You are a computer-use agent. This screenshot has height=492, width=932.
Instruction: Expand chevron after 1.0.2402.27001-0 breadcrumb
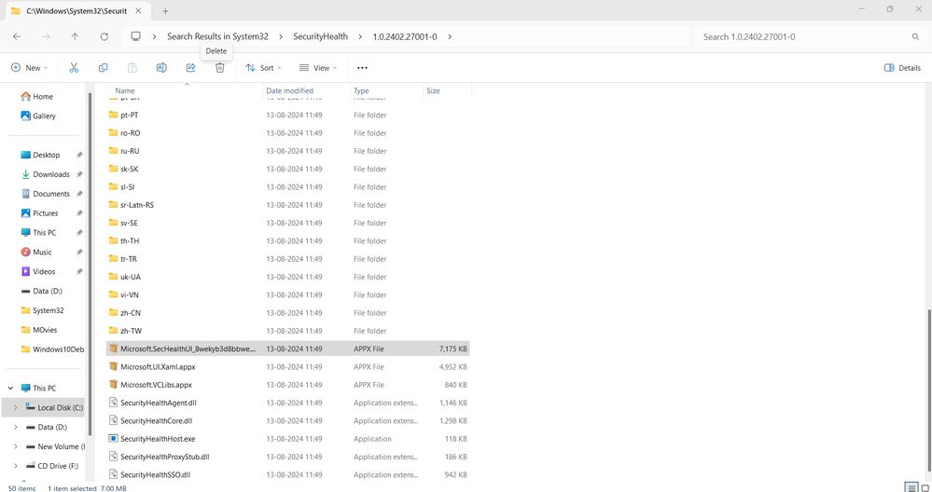pos(450,36)
